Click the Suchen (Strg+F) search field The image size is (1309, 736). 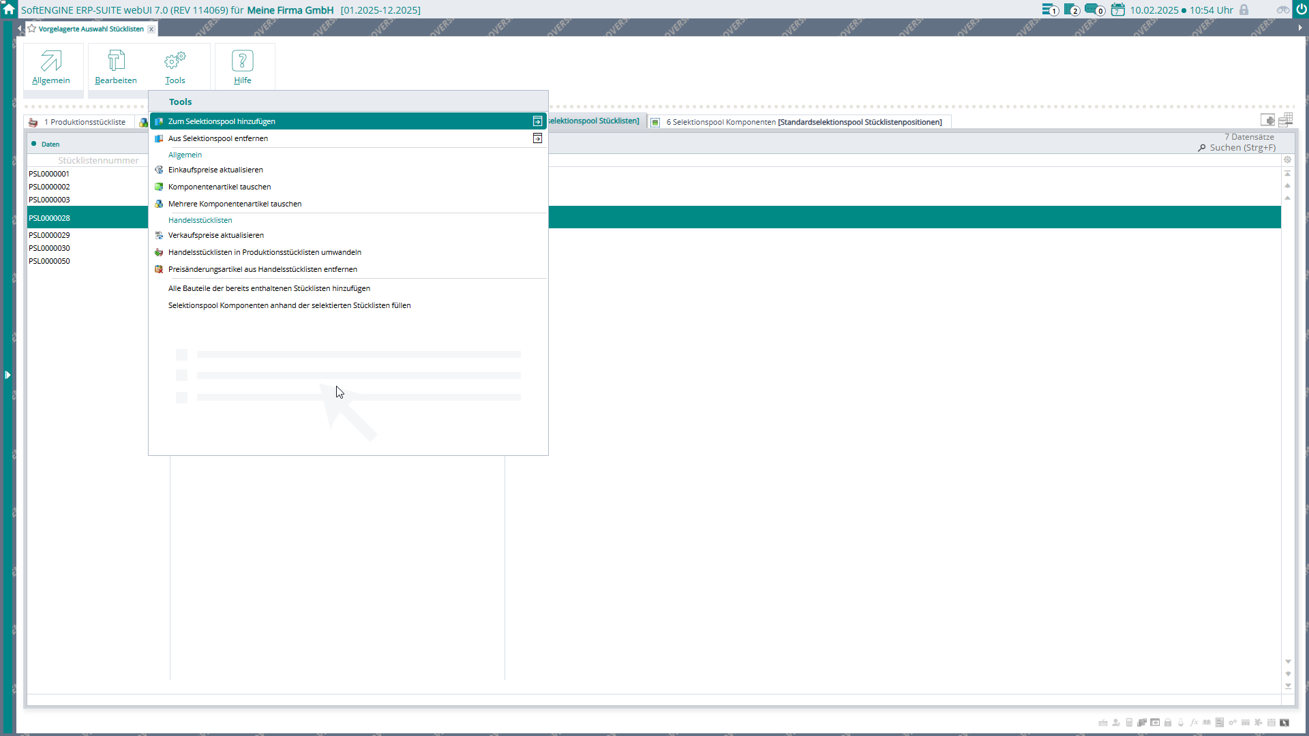[1242, 147]
